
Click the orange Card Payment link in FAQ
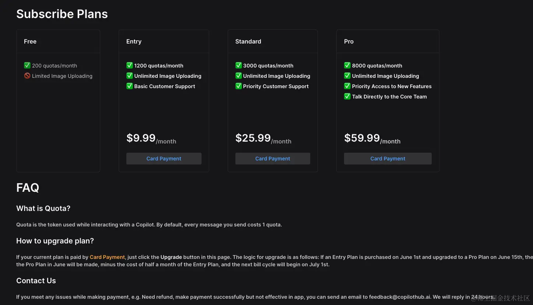tap(107, 257)
